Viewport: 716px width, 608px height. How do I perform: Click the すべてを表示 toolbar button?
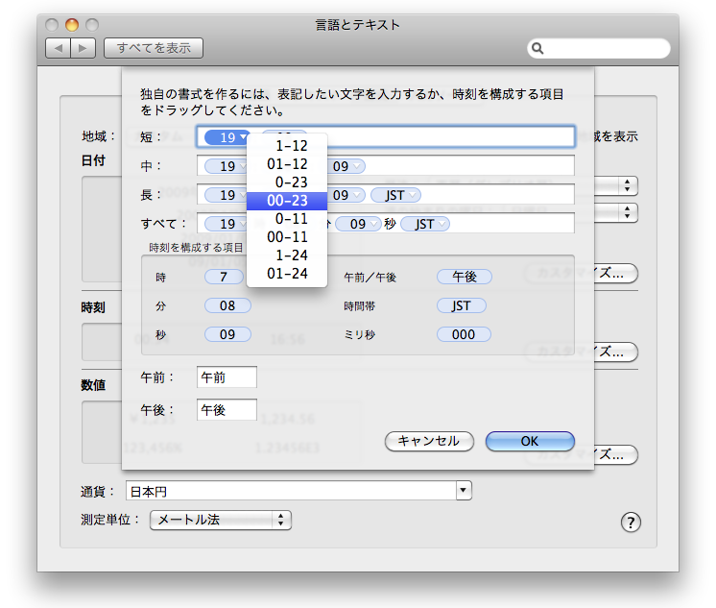(154, 48)
